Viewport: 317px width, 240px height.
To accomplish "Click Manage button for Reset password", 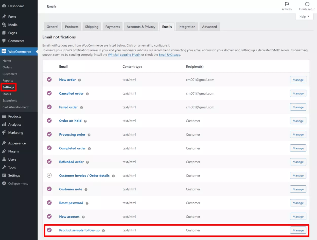I will [298, 203].
